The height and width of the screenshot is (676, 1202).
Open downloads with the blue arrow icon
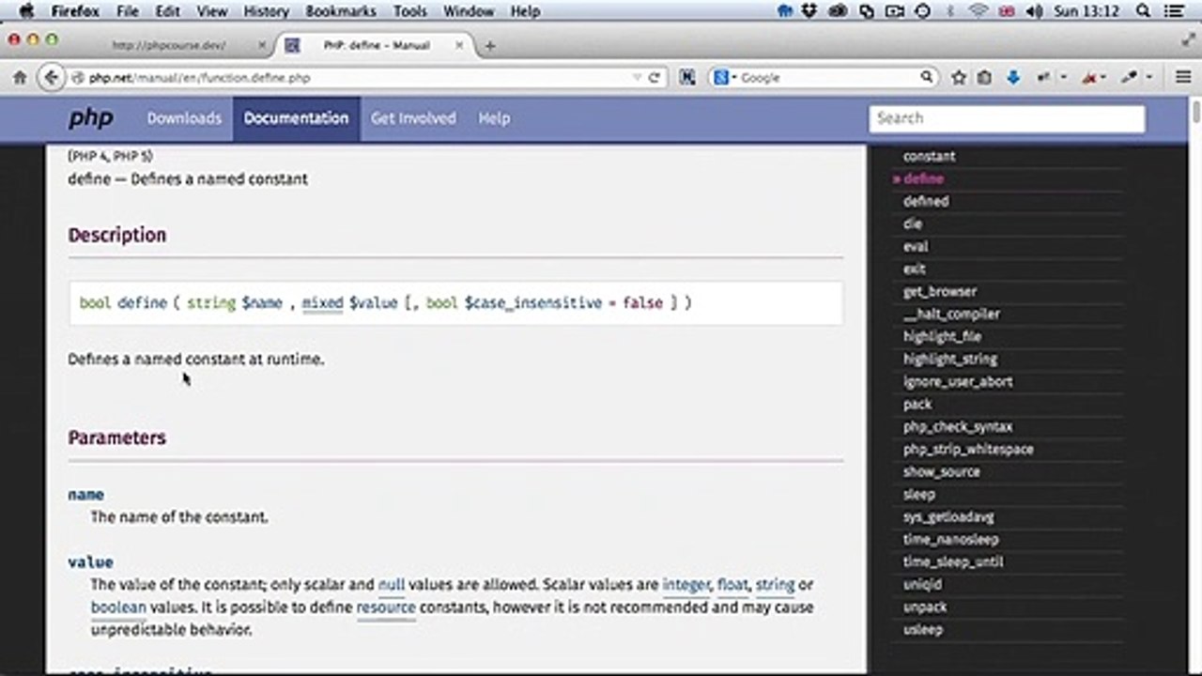click(1012, 78)
